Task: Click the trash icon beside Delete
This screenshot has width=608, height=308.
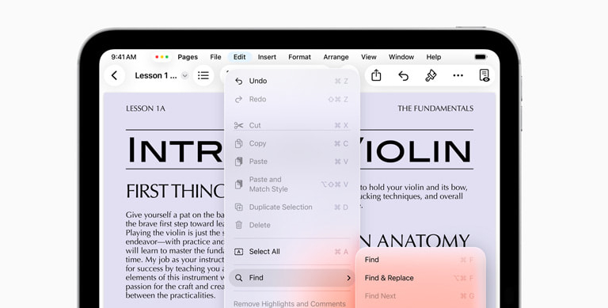Action: 239,225
